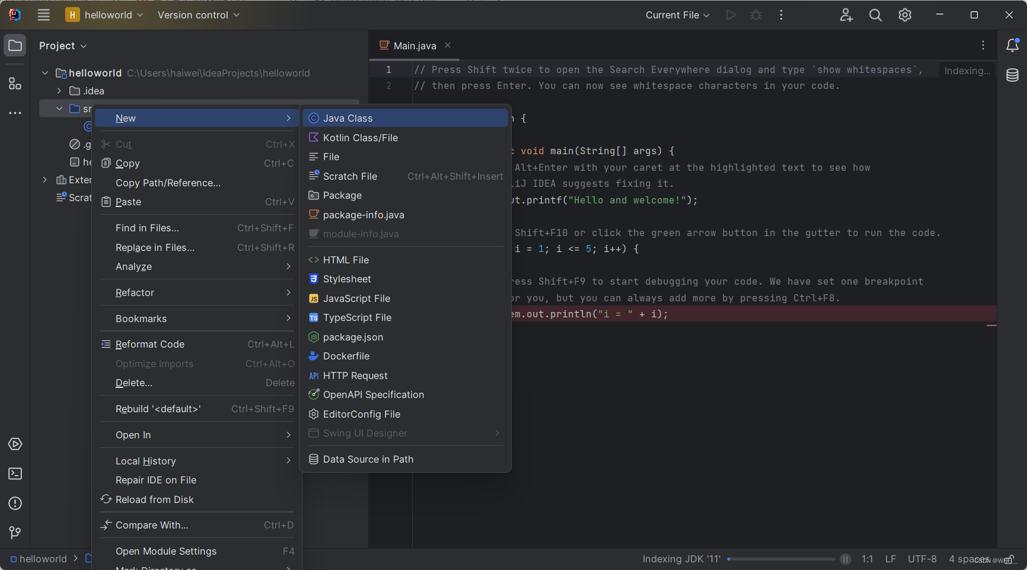Open editor tab options menu
Screen dimensions: 1027x570
(983, 45)
